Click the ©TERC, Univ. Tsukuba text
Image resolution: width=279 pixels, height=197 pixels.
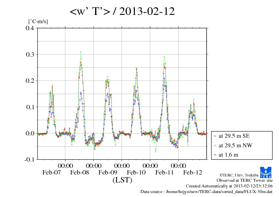tap(239, 175)
